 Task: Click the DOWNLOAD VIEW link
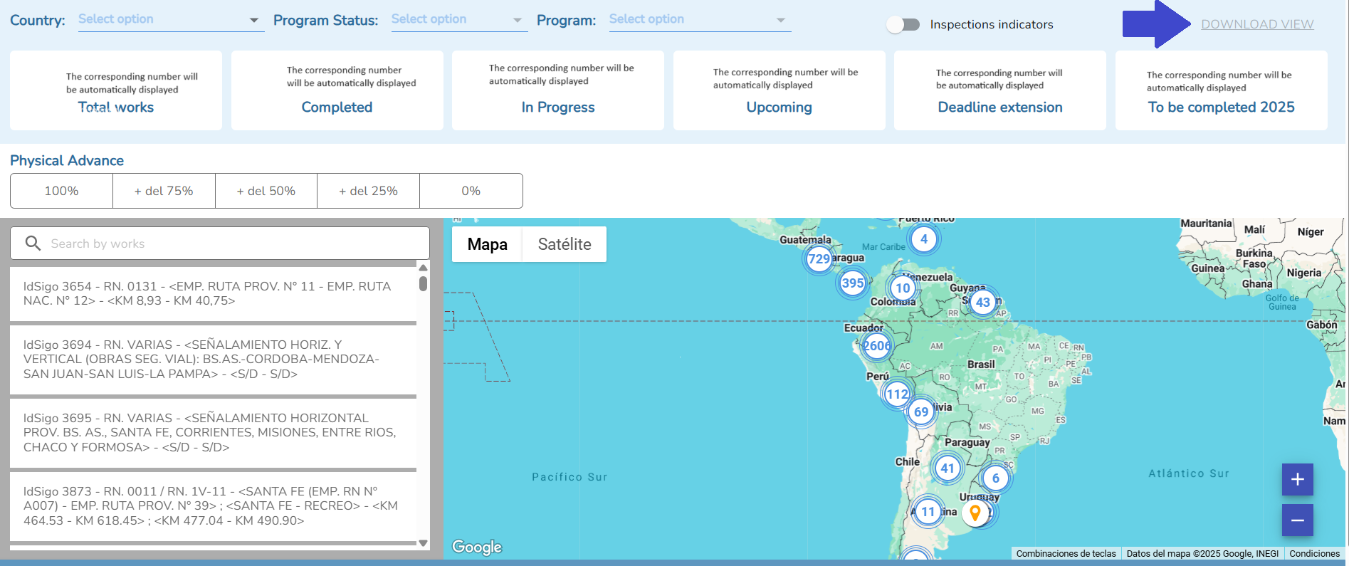click(1257, 24)
